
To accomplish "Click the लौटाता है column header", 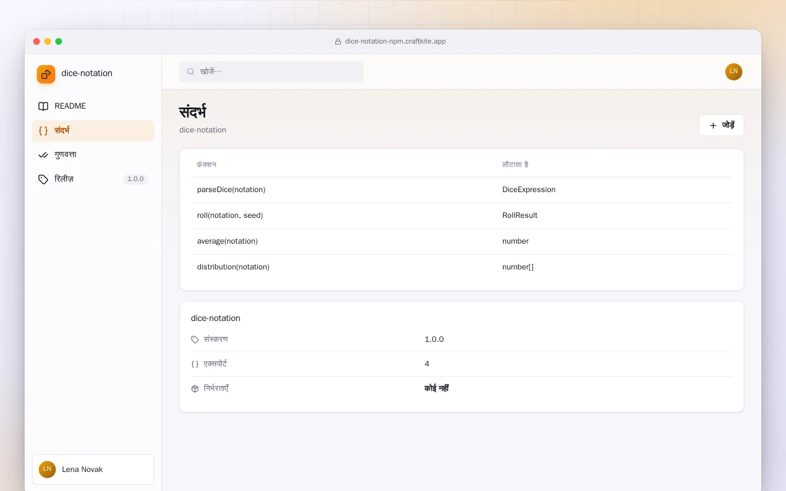I will pos(515,164).
